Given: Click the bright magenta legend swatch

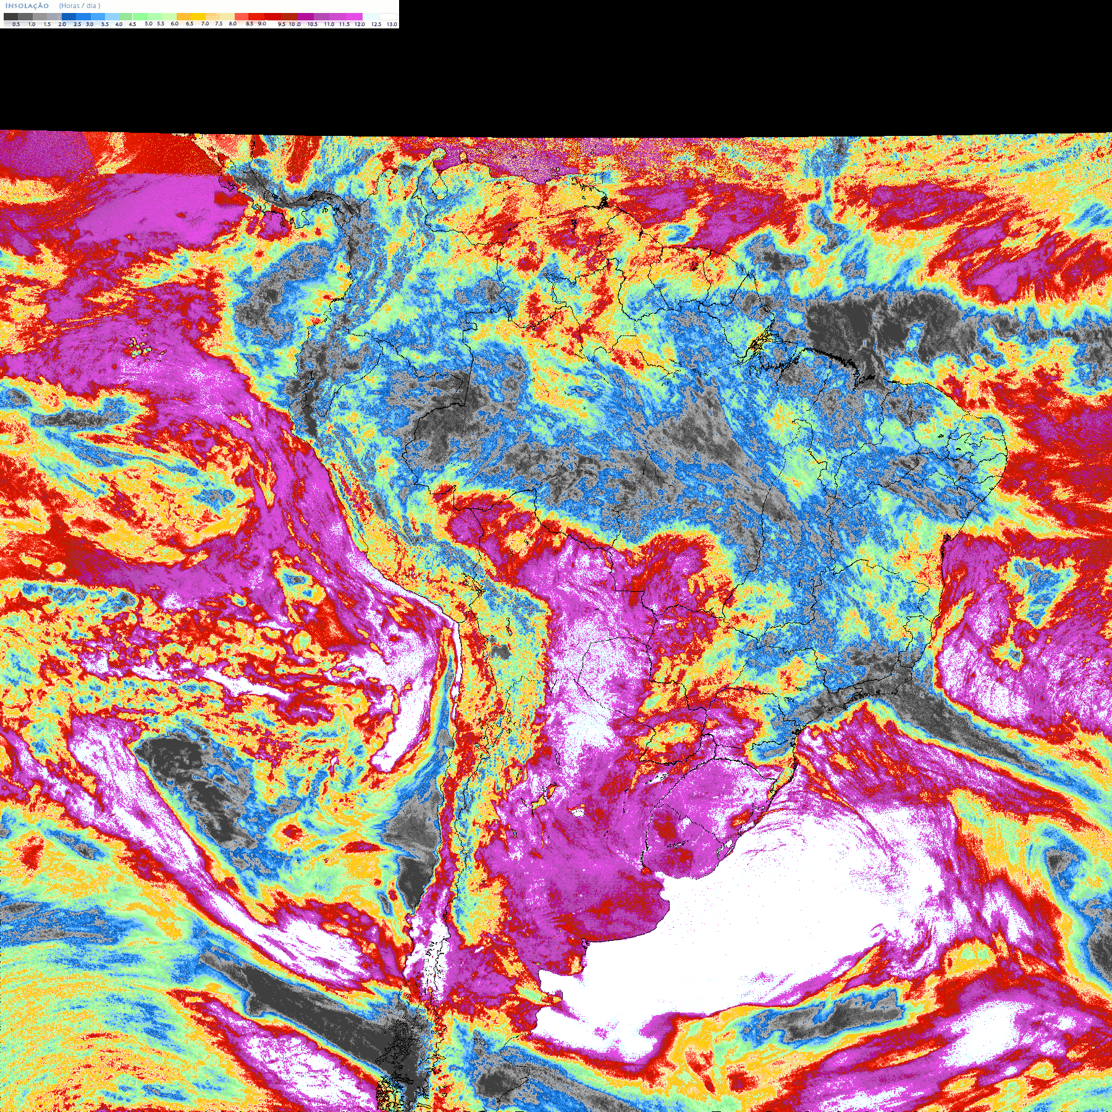Looking at the screenshot, I should (x=354, y=17).
